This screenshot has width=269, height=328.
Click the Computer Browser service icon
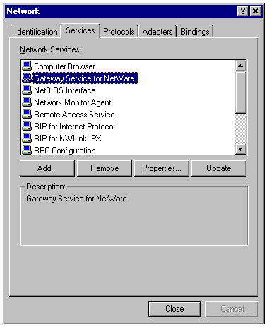[27, 66]
